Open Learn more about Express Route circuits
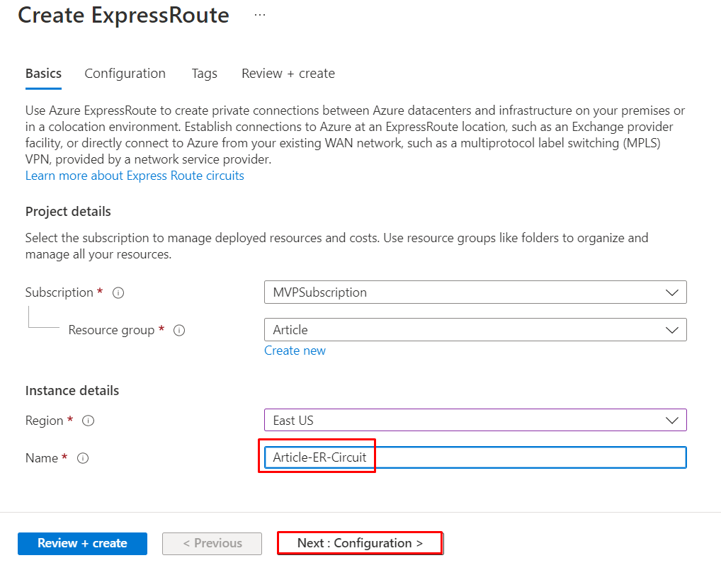This screenshot has height=570, width=721. point(135,175)
